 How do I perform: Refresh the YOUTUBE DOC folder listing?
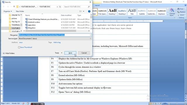(60, 7)
